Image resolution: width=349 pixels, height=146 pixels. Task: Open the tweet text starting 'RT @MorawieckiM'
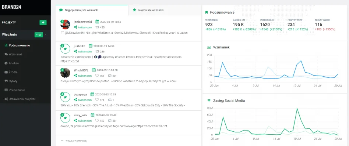(124, 33)
